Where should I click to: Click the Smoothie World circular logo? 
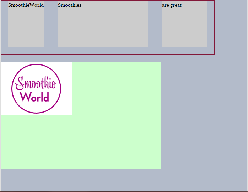36,89
